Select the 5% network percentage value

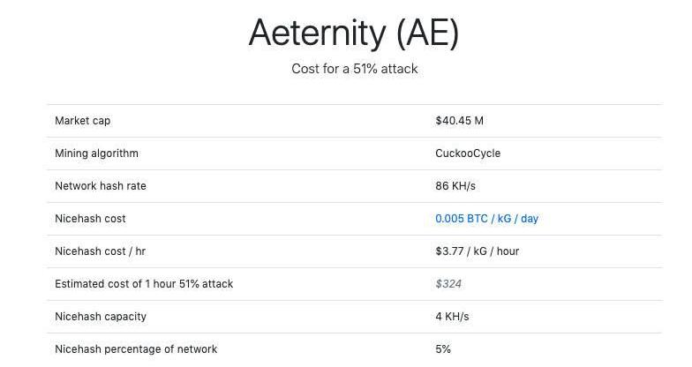point(443,349)
